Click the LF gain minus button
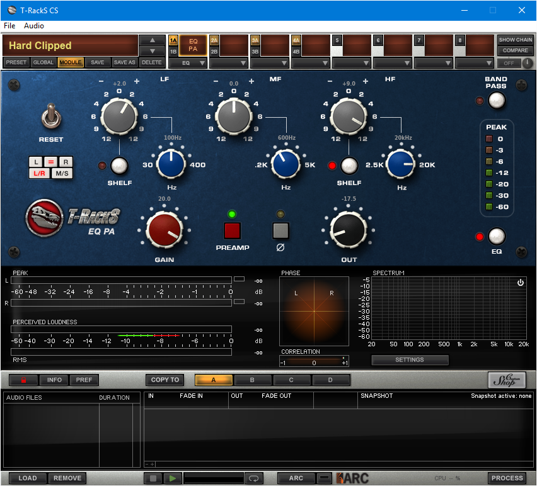 (101, 81)
